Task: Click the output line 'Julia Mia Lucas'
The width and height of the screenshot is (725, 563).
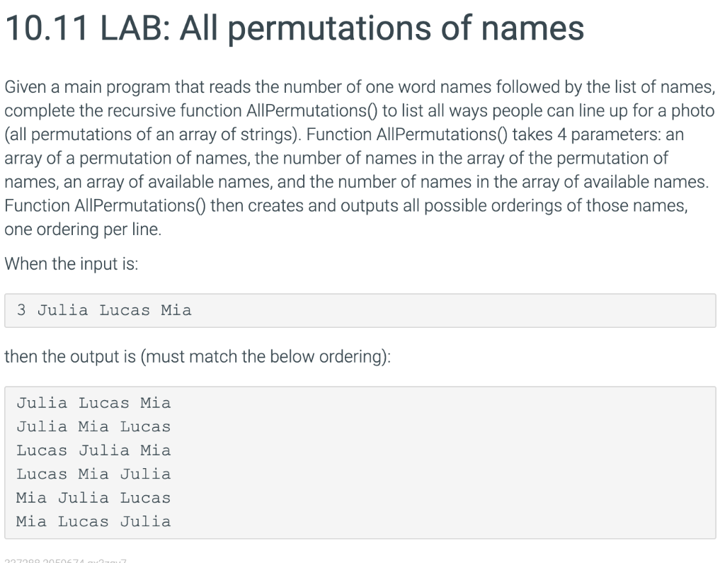Action: [94, 426]
